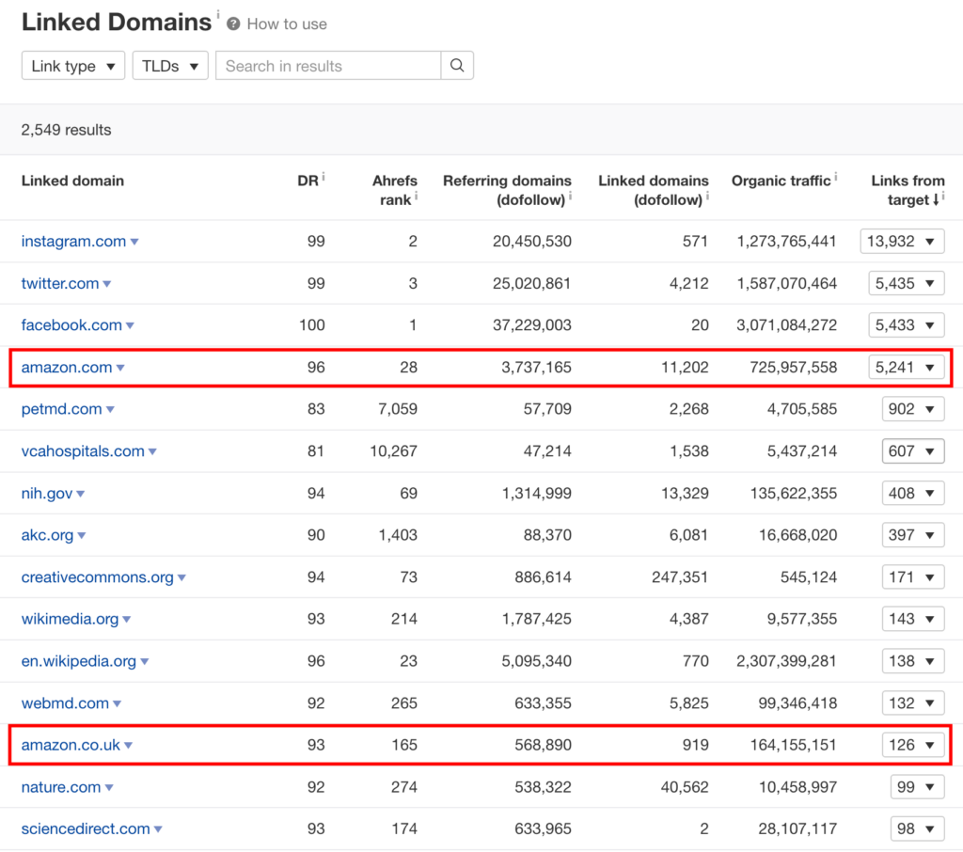Image resolution: width=963 pixels, height=852 pixels.
Task: Open the 126 links dropdown for amazon.co.uk
Action: click(x=913, y=745)
